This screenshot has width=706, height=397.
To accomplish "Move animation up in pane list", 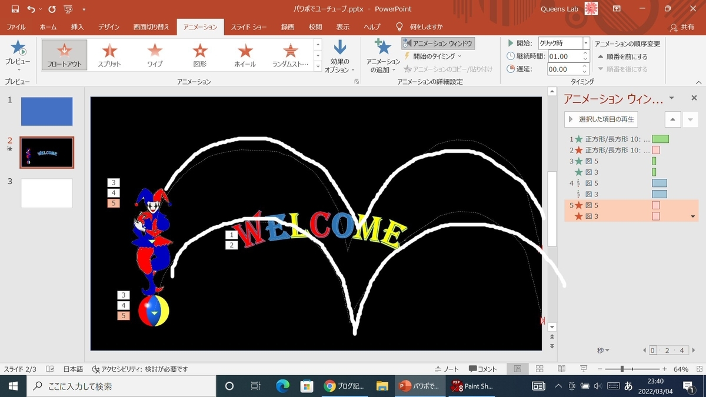I will pyautogui.click(x=672, y=119).
